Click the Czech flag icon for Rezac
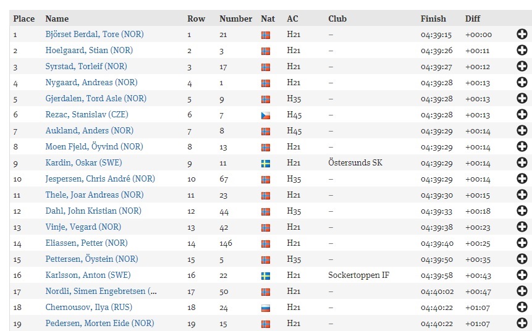The width and height of the screenshot is (532, 331). [266, 115]
